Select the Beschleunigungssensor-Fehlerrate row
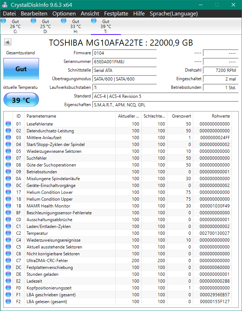242x311 pixels. click(118, 212)
